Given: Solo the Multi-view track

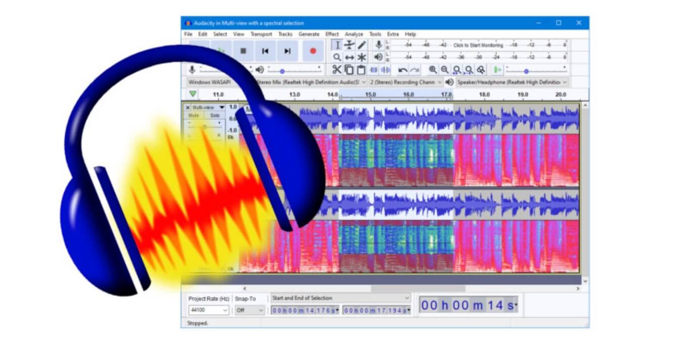Looking at the screenshot, I should point(215,116).
